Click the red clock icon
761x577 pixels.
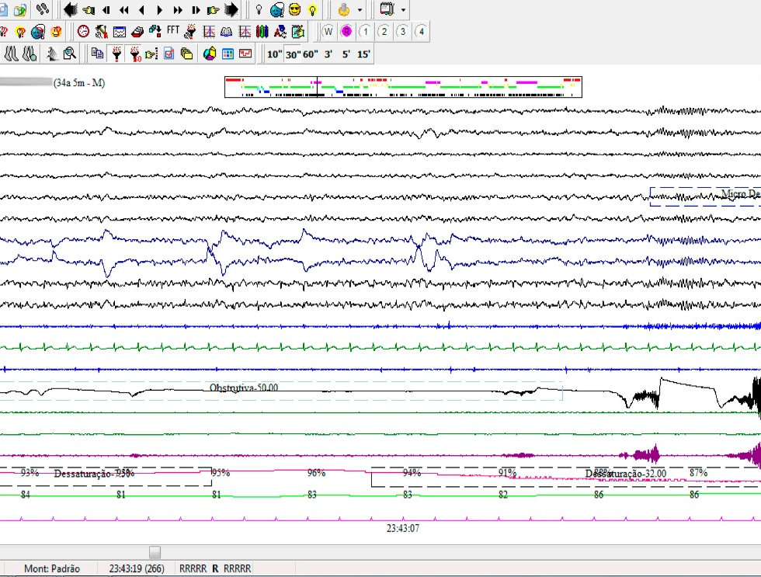click(x=84, y=32)
